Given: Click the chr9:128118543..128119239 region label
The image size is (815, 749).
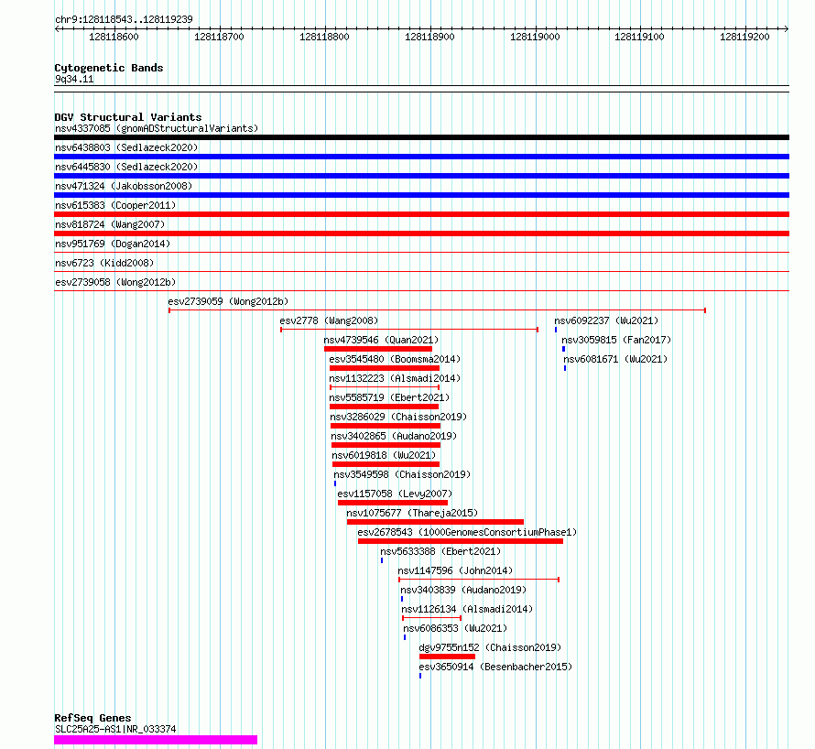Looking at the screenshot, I should pyautogui.click(x=124, y=20).
